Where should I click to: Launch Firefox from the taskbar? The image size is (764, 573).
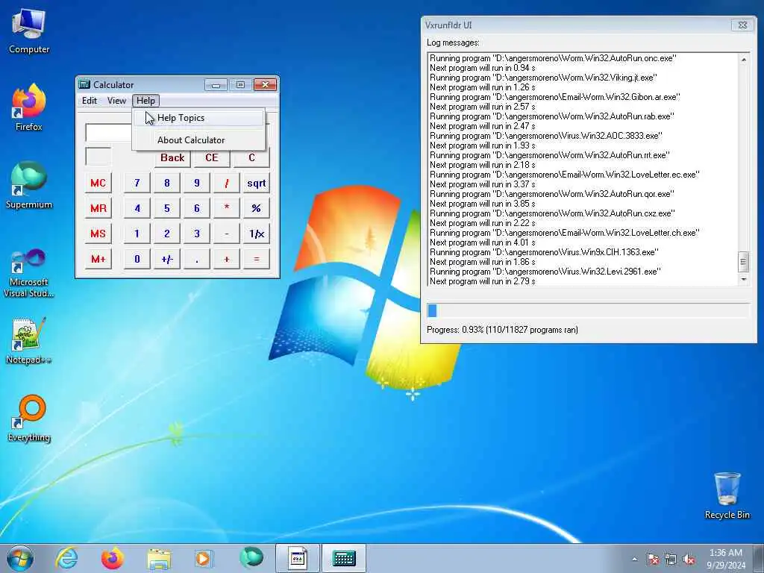coord(112,558)
